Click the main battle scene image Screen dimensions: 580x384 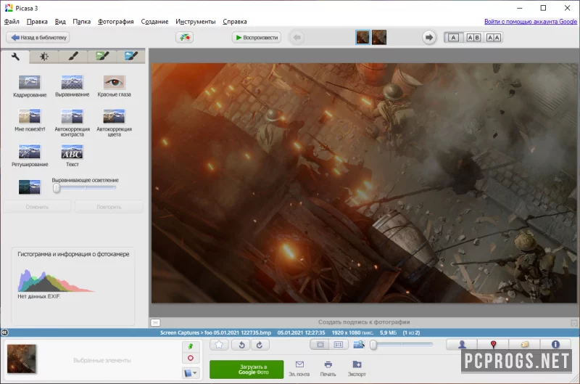(x=364, y=183)
